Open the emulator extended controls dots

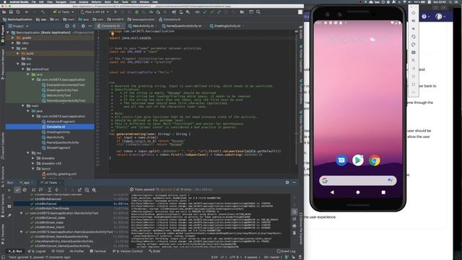[414, 92]
